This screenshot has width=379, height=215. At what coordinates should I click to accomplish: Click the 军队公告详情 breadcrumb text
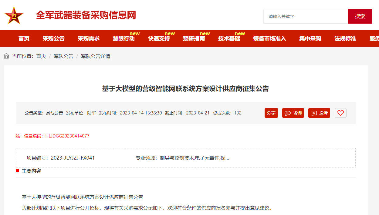pos(96,56)
